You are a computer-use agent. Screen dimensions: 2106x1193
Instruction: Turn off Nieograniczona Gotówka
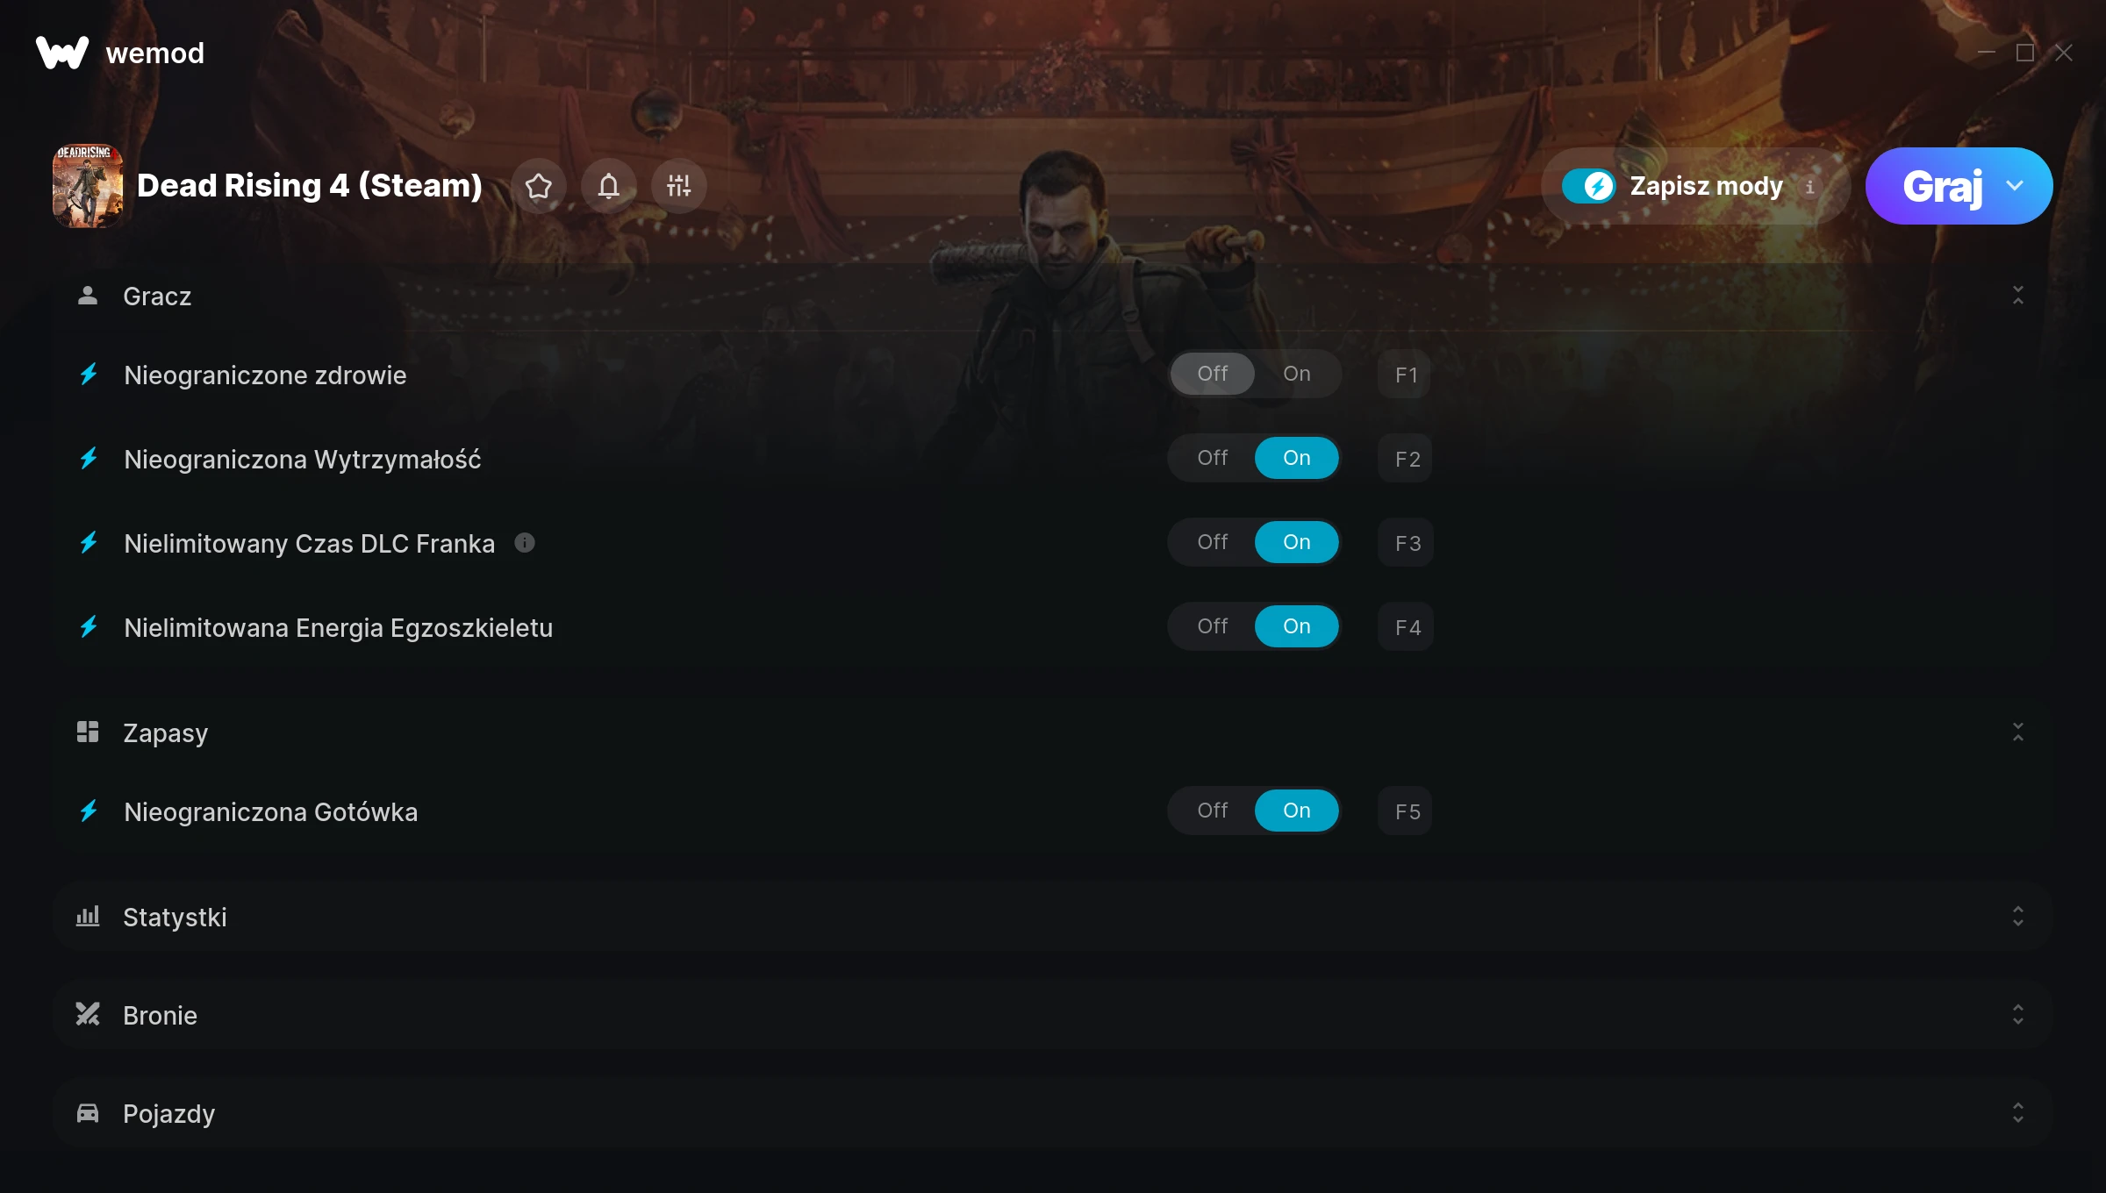[x=1213, y=811]
